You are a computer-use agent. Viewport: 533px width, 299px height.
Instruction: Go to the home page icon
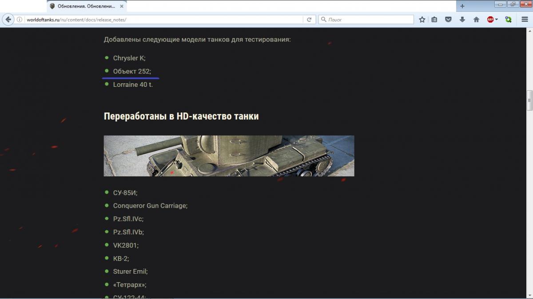476,19
